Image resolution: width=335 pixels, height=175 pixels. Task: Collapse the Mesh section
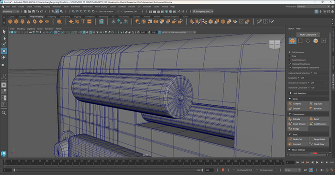click(x=290, y=99)
